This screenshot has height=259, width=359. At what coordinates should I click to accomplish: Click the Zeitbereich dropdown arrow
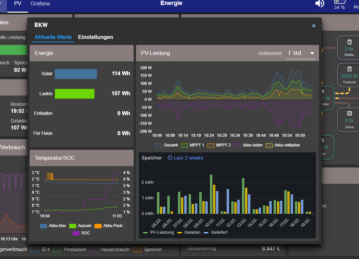pyautogui.click(x=312, y=53)
